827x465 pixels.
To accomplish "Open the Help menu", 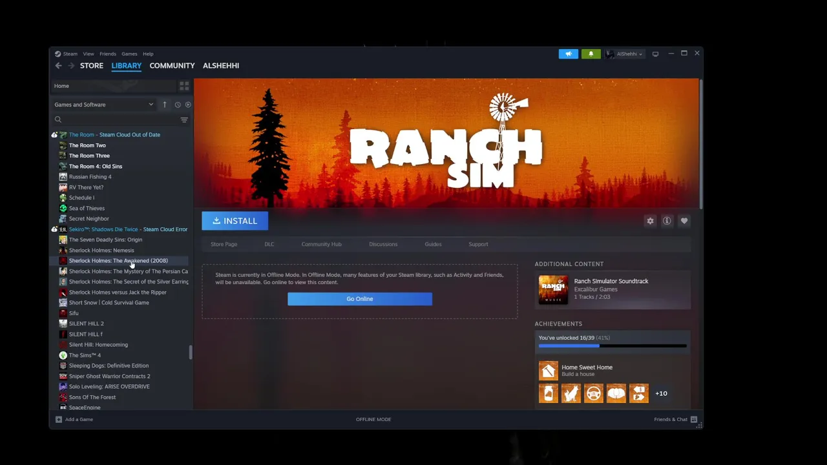I will [148, 54].
